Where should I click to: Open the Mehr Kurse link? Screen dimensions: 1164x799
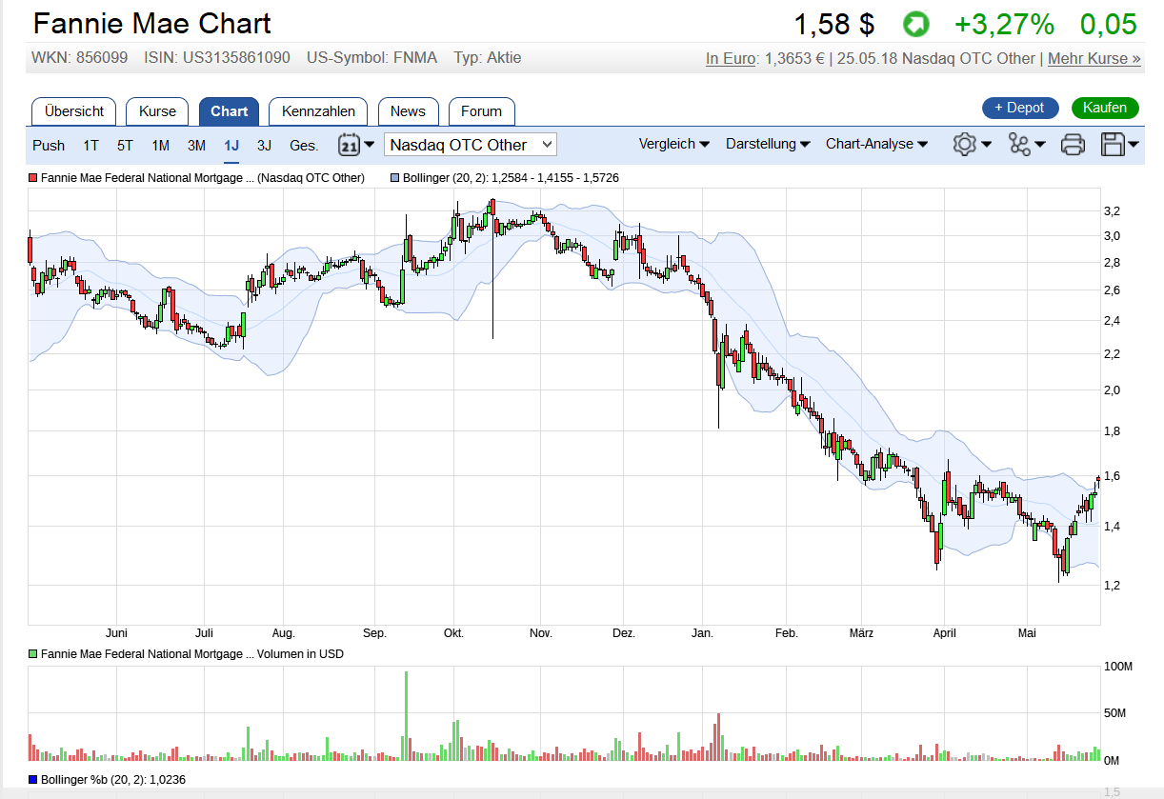point(1094,58)
